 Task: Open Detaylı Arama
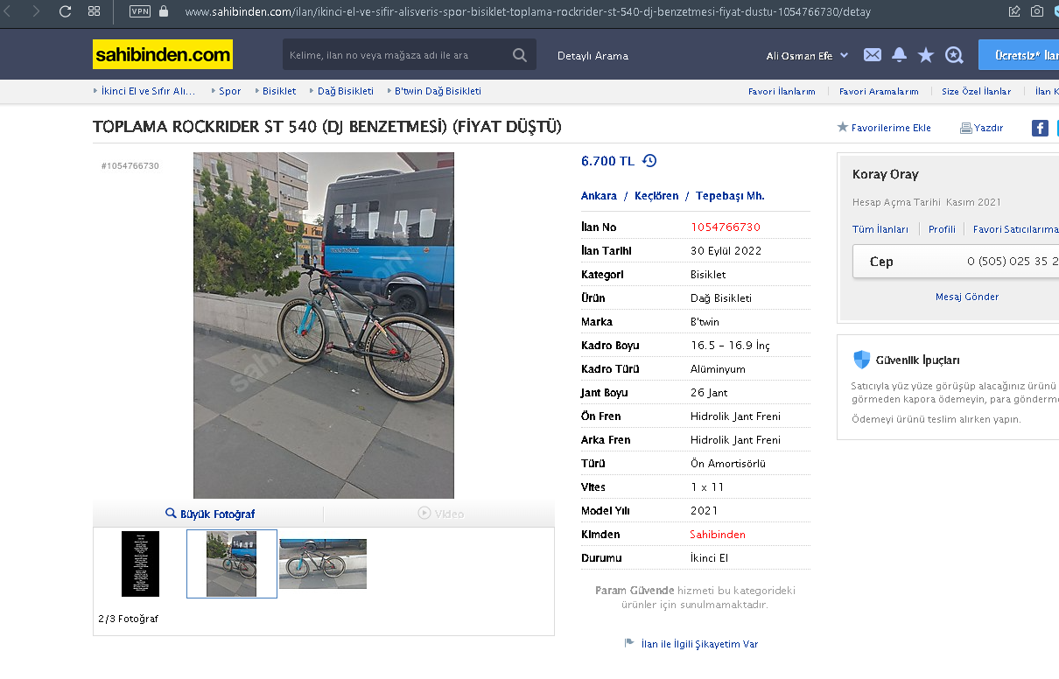pyautogui.click(x=593, y=56)
